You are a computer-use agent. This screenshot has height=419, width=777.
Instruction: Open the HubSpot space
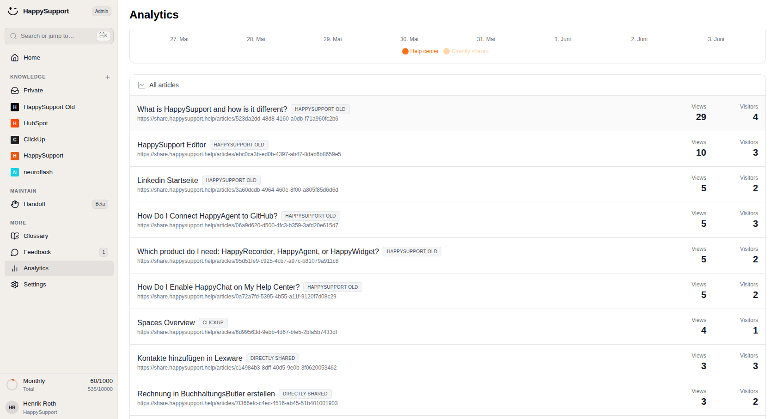(59, 123)
